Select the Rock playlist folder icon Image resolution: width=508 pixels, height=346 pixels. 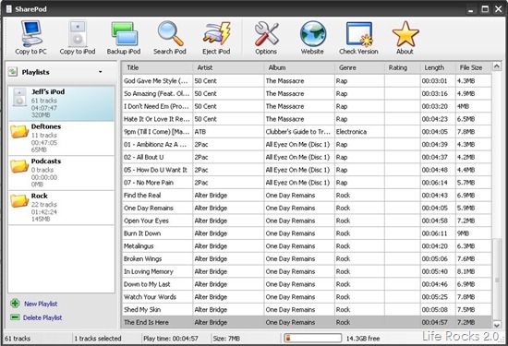tap(19, 201)
